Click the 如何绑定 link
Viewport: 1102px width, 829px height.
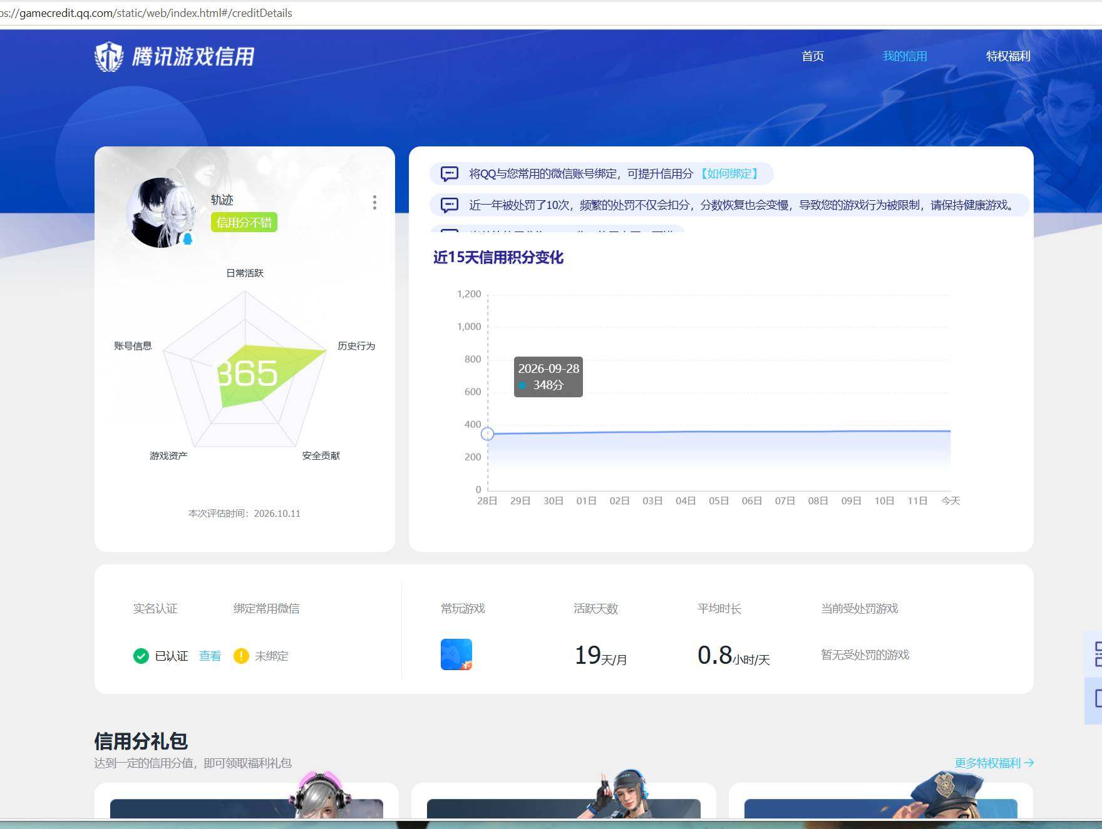tap(729, 174)
